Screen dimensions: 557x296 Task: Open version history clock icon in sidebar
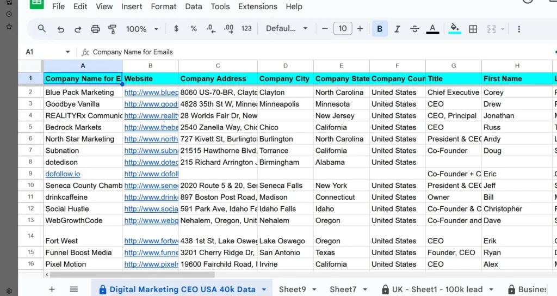point(9,14)
